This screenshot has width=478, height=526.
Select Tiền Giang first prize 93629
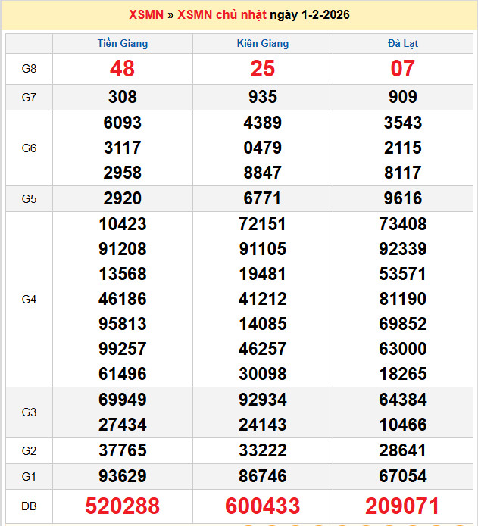(x=123, y=476)
